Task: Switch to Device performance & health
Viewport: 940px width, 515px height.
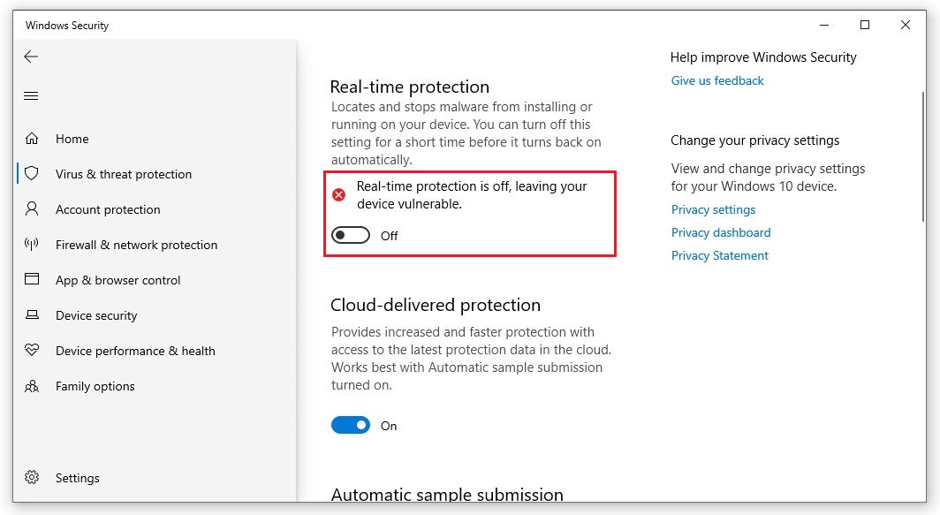Action: pos(135,351)
